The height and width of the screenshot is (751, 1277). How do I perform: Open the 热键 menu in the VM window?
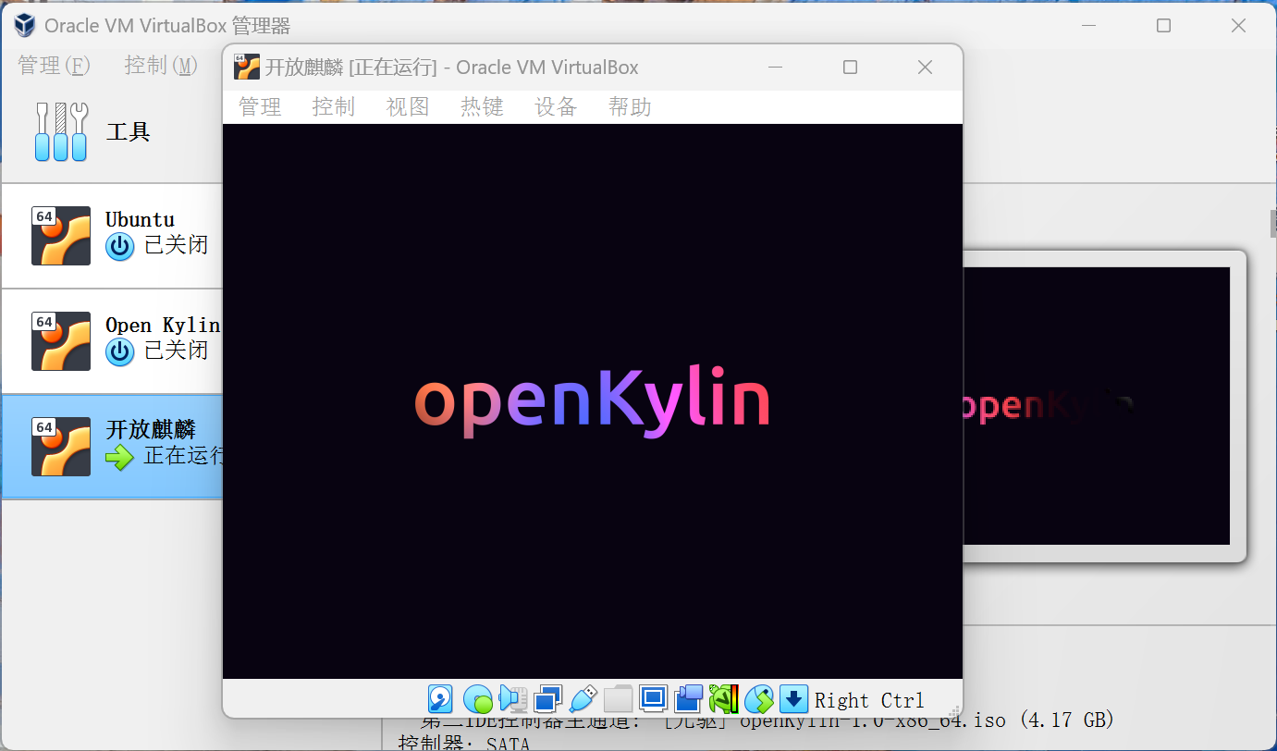[482, 107]
